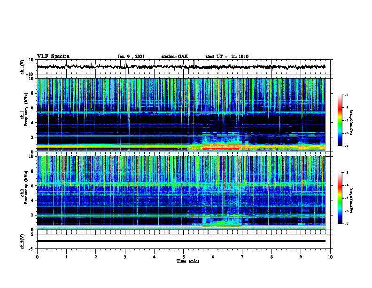The width and height of the screenshot is (372, 288).
Task: Click the ch.2 color bar log(PSD) label
Action: pyautogui.click(x=351, y=200)
